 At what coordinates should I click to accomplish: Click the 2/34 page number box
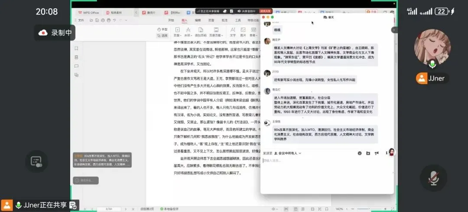coord(109,209)
